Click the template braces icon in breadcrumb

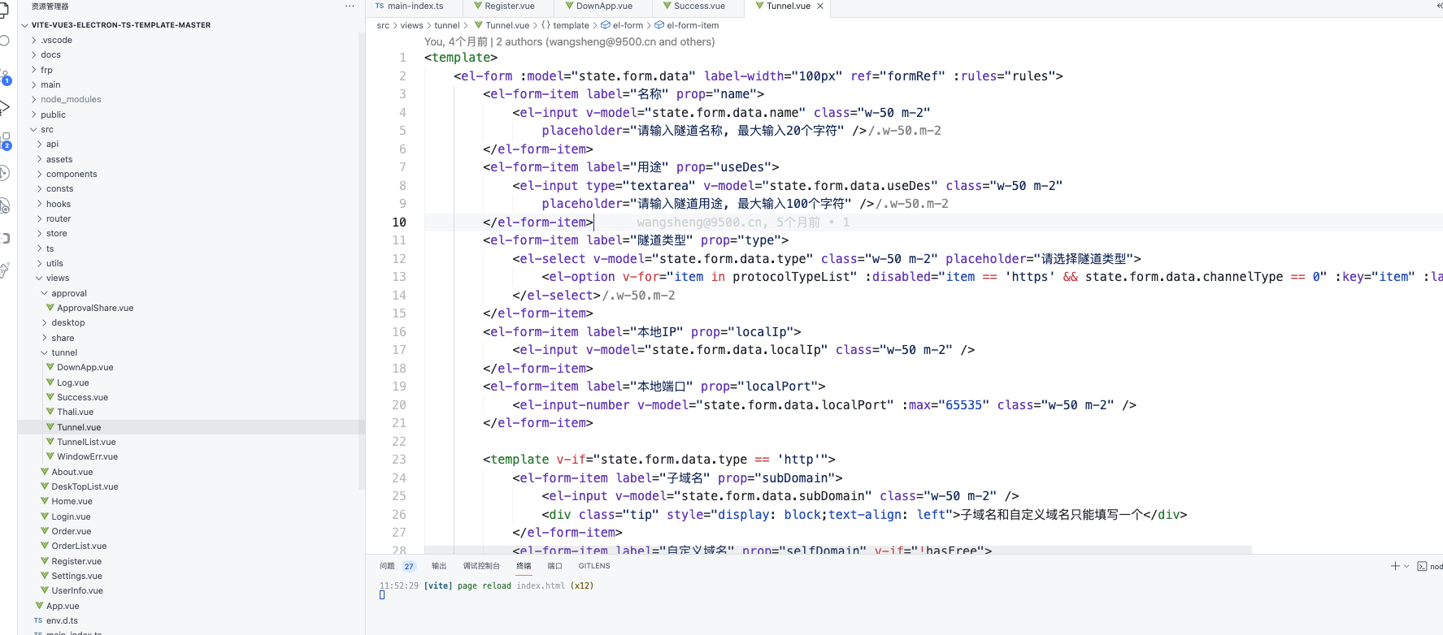(545, 25)
